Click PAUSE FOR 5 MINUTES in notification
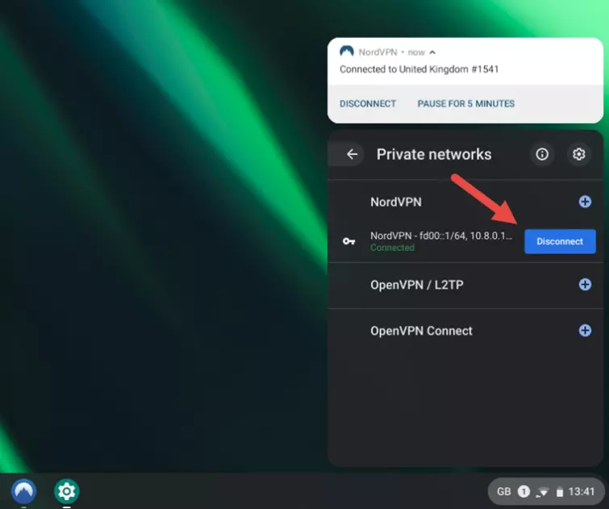This screenshot has height=509, width=609. (x=465, y=104)
